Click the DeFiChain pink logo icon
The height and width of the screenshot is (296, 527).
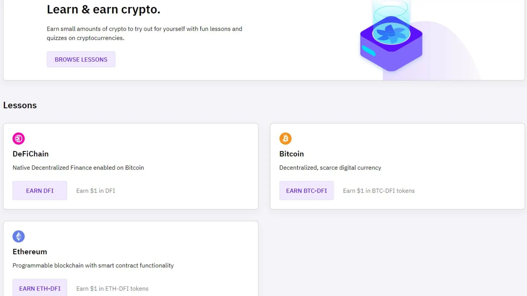click(x=18, y=138)
